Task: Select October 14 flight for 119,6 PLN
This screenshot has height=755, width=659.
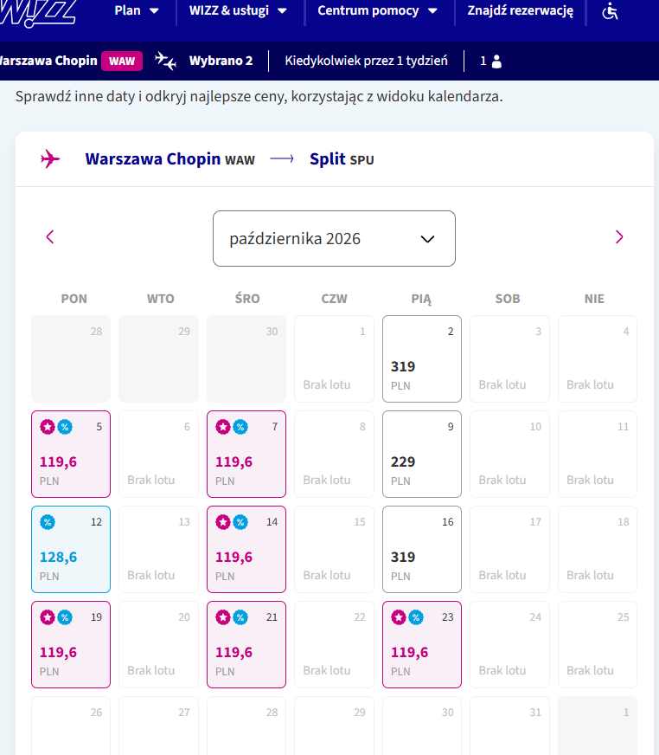Action: click(246, 550)
